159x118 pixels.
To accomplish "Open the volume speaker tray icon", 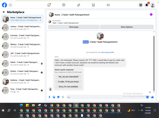I will [142, 110].
